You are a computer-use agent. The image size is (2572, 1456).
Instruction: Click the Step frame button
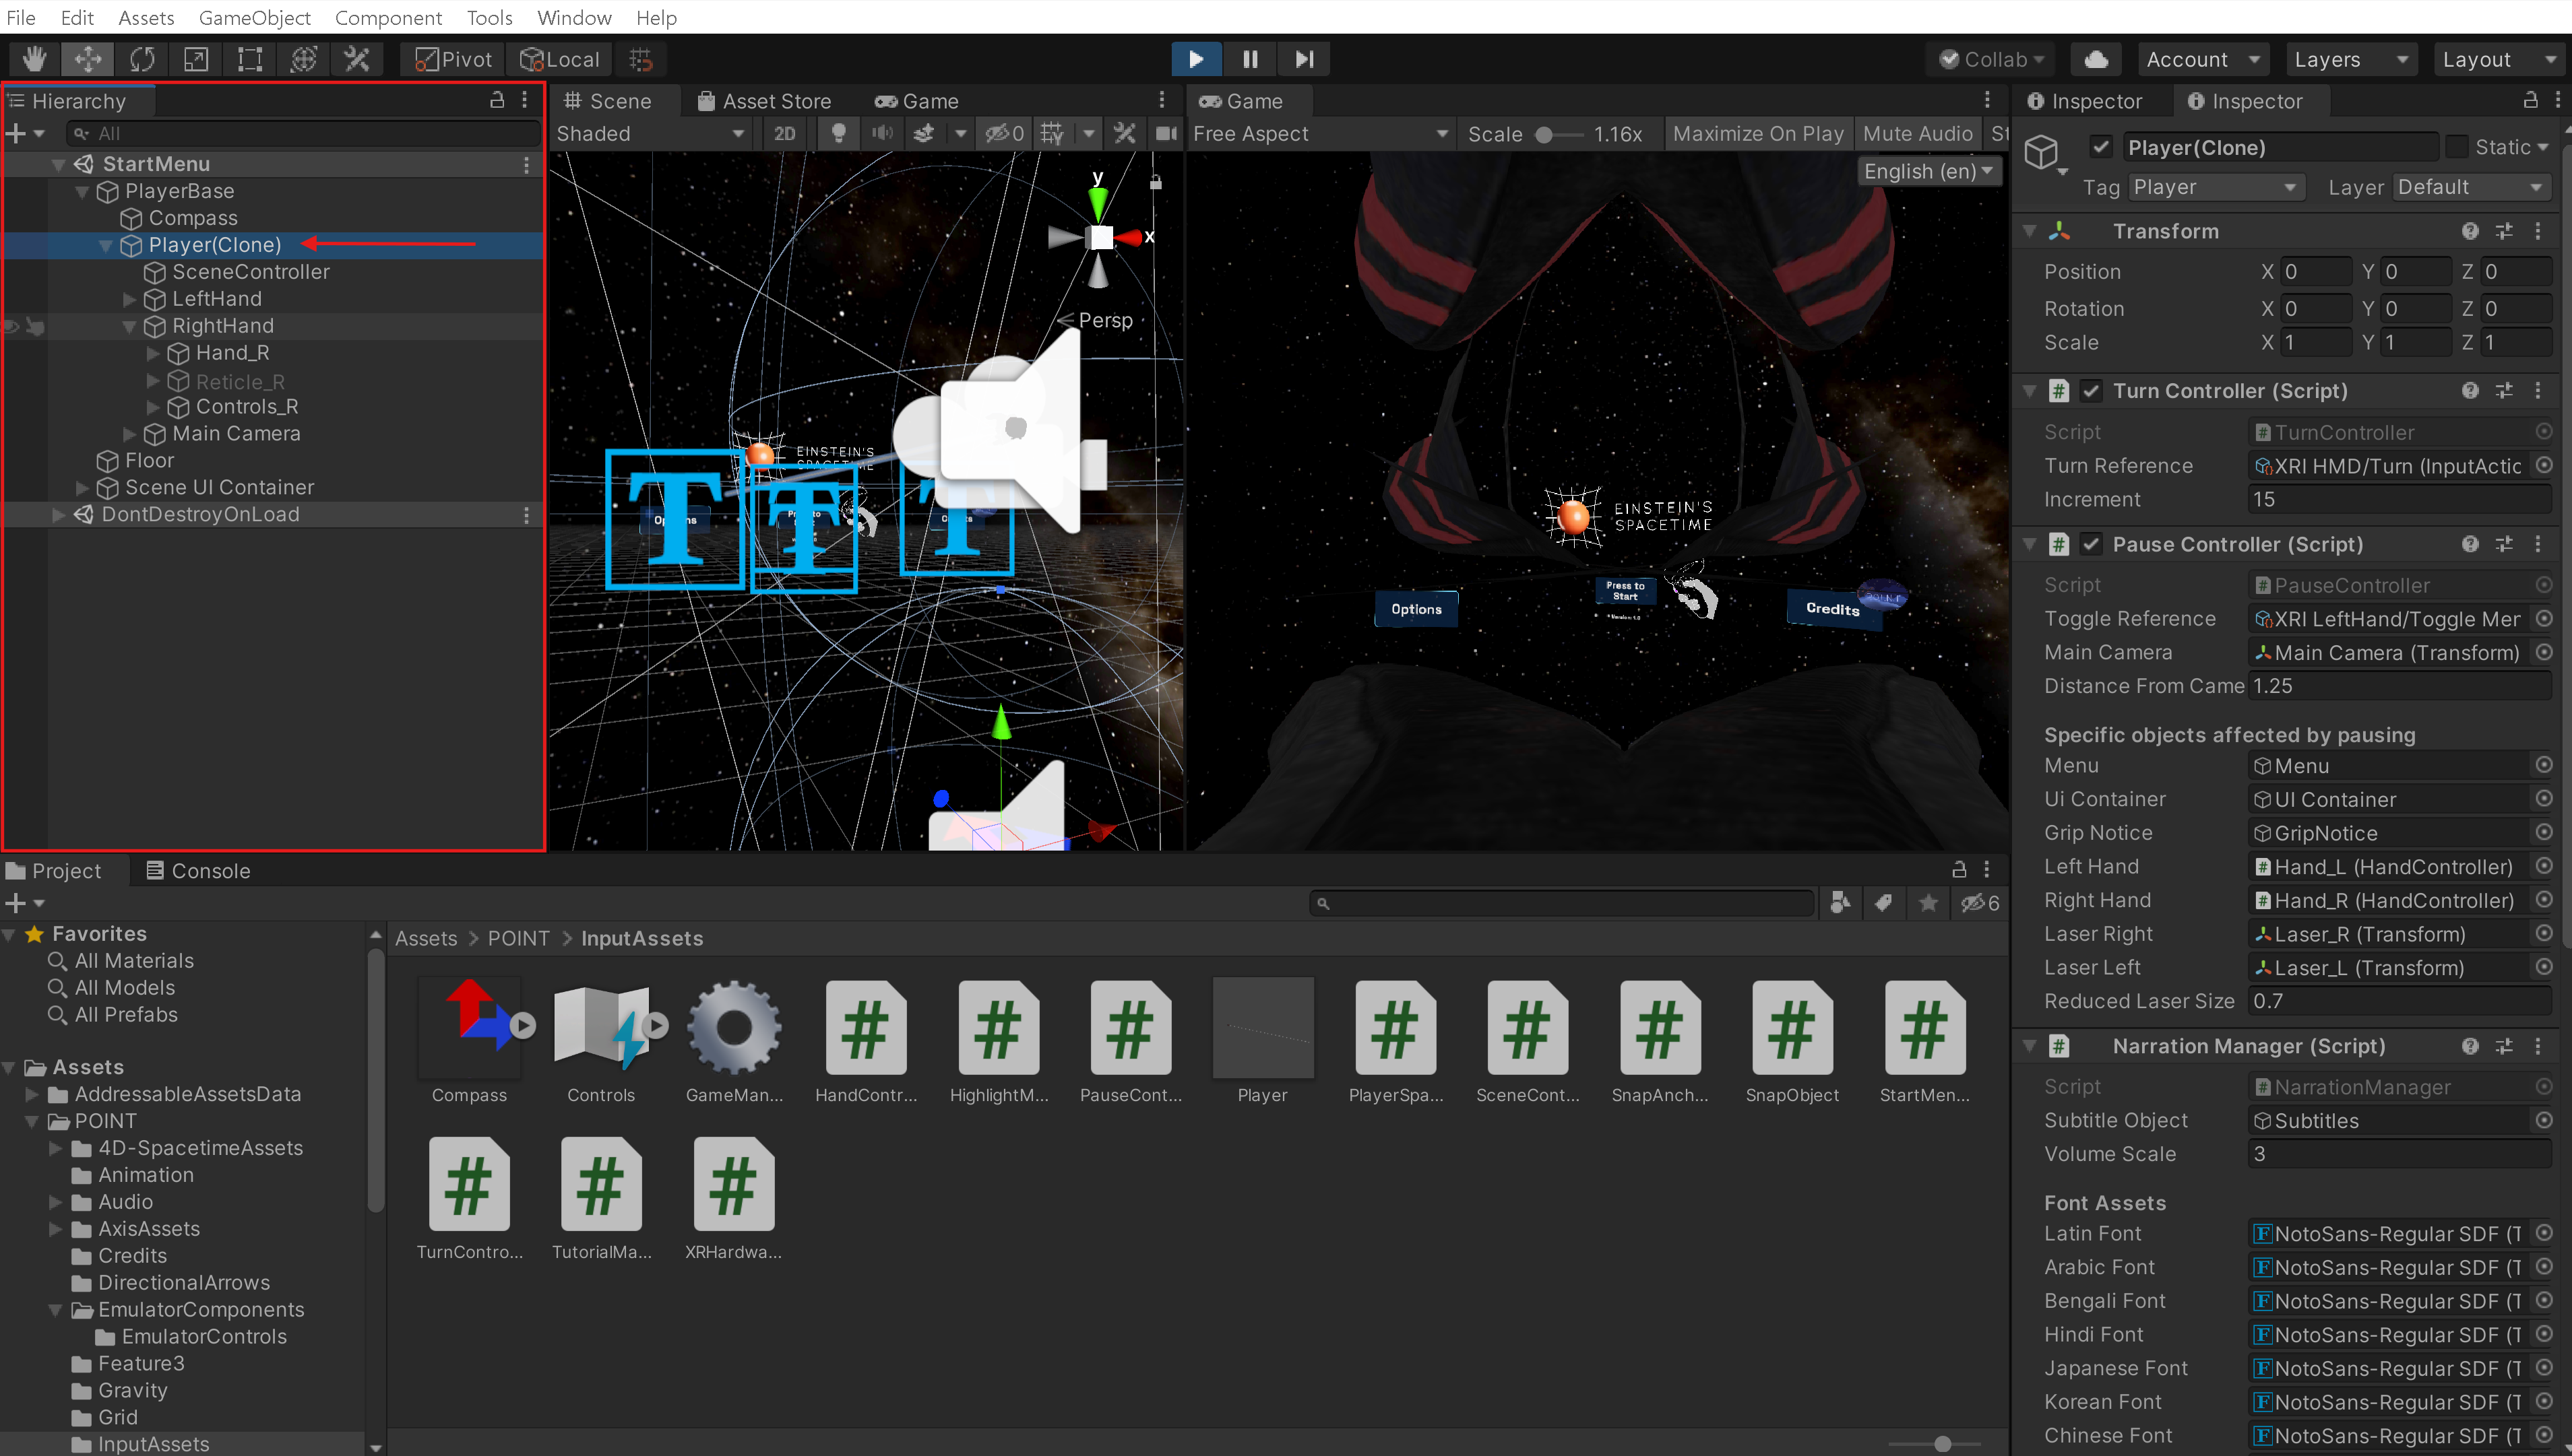(1303, 59)
